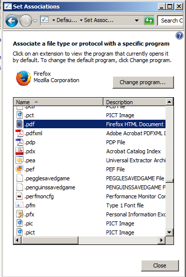Select the .penguinssavedgame extension name
The height and width of the screenshot is (277, 186).
(50, 187)
